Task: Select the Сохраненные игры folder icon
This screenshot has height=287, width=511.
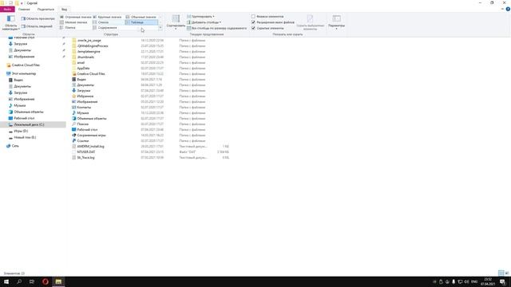Action: (x=74, y=135)
